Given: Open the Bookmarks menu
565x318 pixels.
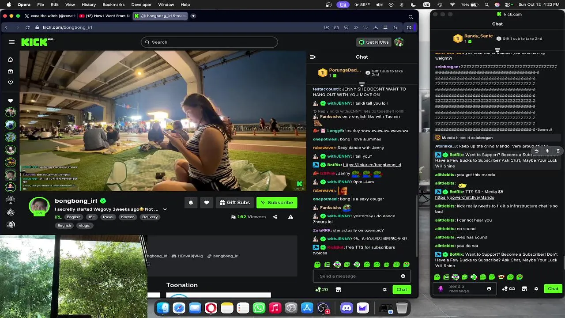Looking at the screenshot, I should tap(113, 4).
